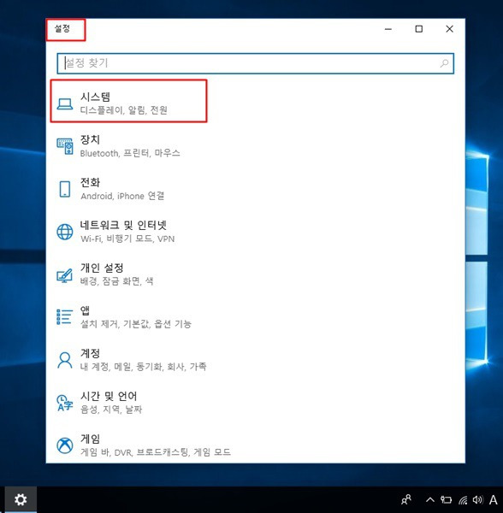Image resolution: width=503 pixels, height=513 pixels.
Task: Click the power/battery tray icon
Action: 446,499
